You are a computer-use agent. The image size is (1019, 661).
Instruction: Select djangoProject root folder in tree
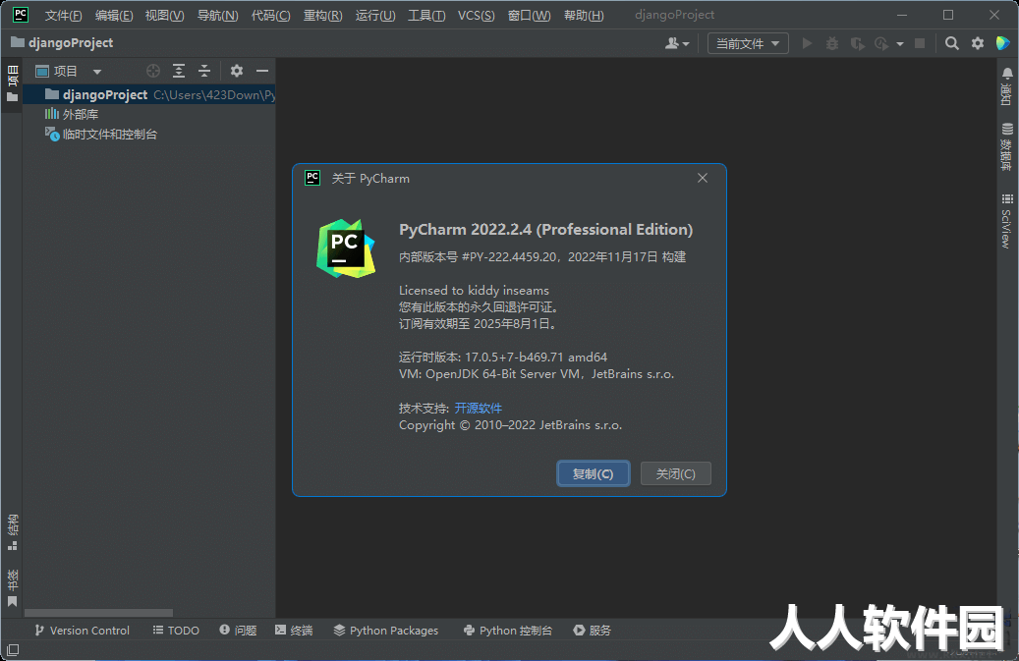coord(148,95)
